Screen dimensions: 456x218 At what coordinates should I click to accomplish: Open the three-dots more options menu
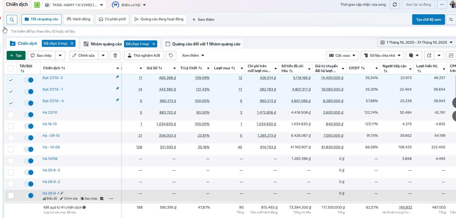point(442,5)
